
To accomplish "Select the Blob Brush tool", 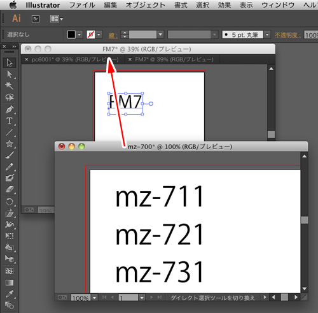I will pyautogui.click(x=10, y=178).
